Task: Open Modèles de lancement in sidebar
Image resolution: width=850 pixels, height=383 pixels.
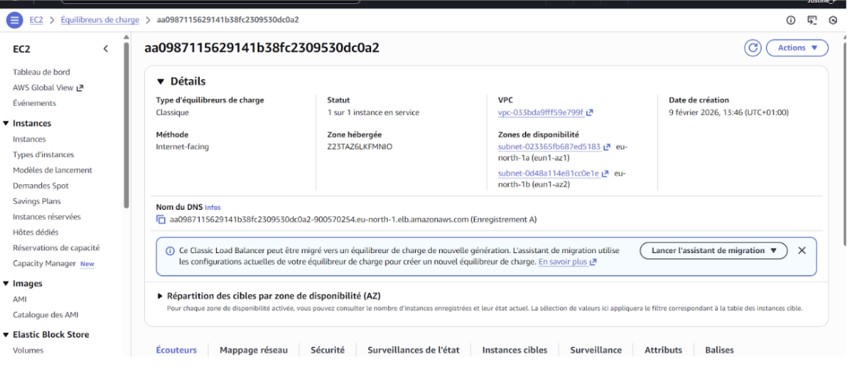Action: (53, 170)
